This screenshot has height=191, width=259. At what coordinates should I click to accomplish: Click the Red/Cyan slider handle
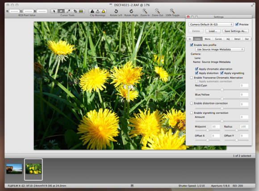[222, 90]
